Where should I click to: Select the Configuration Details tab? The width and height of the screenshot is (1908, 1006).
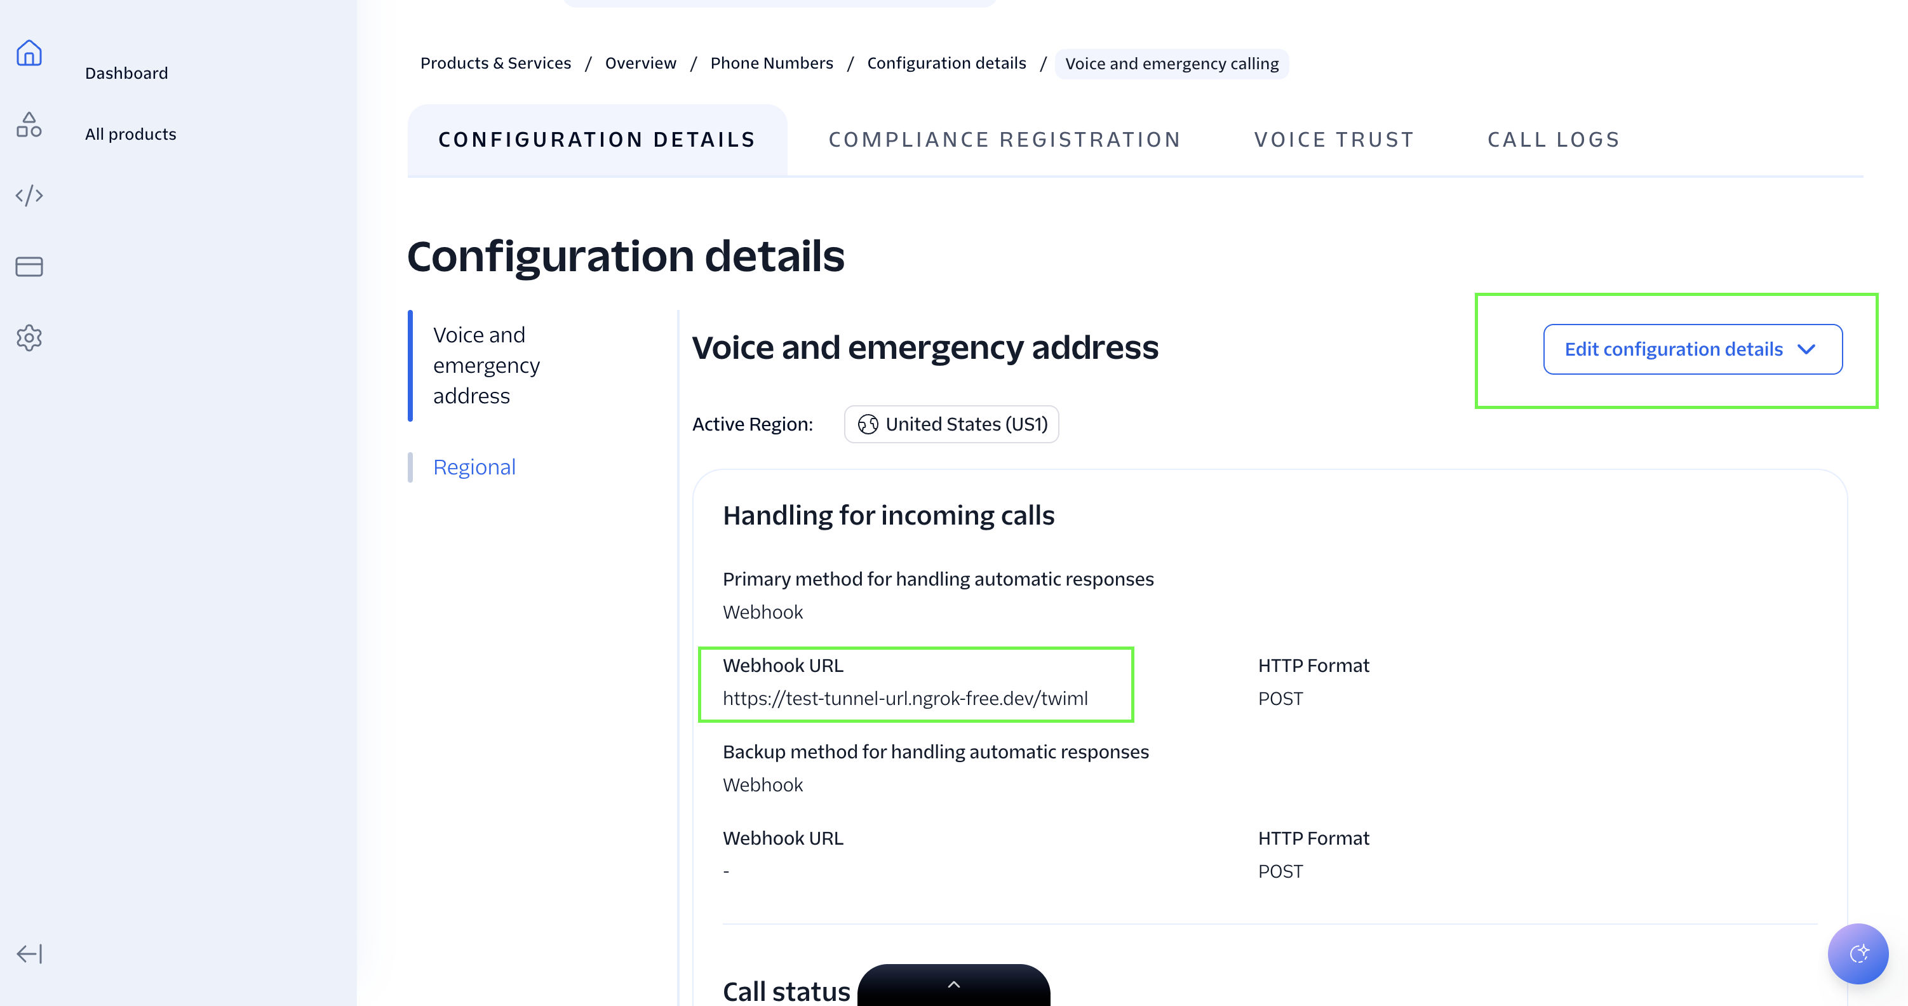[x=597, y=140]
